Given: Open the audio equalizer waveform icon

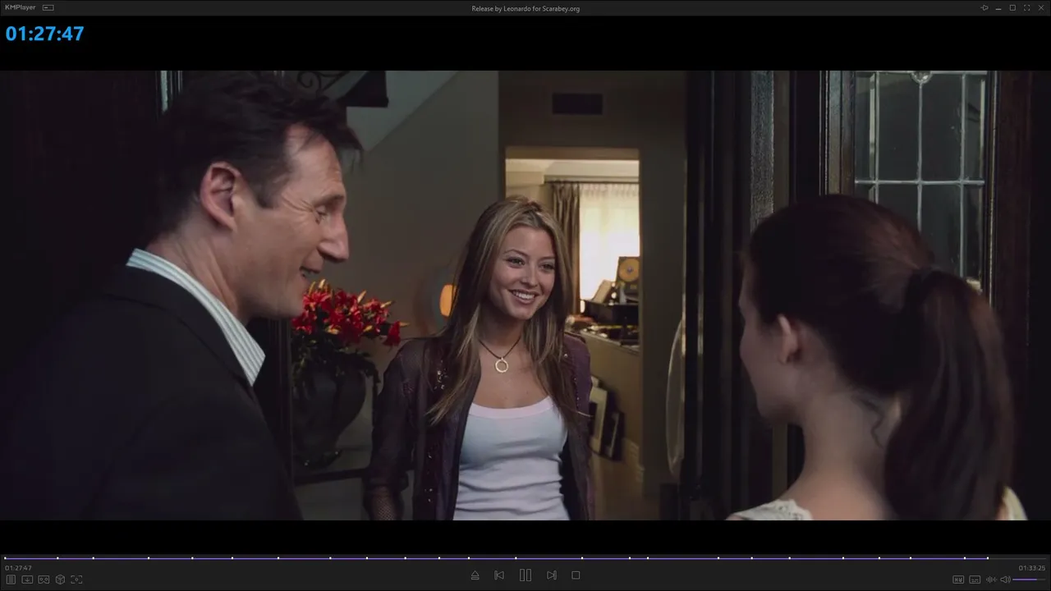Looking at the screenshot, I should (991, 580).
